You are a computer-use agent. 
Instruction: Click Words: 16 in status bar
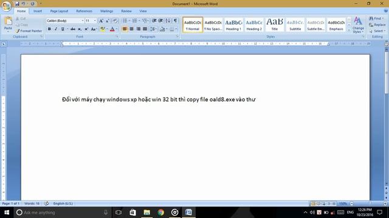[x=32, y=203]
